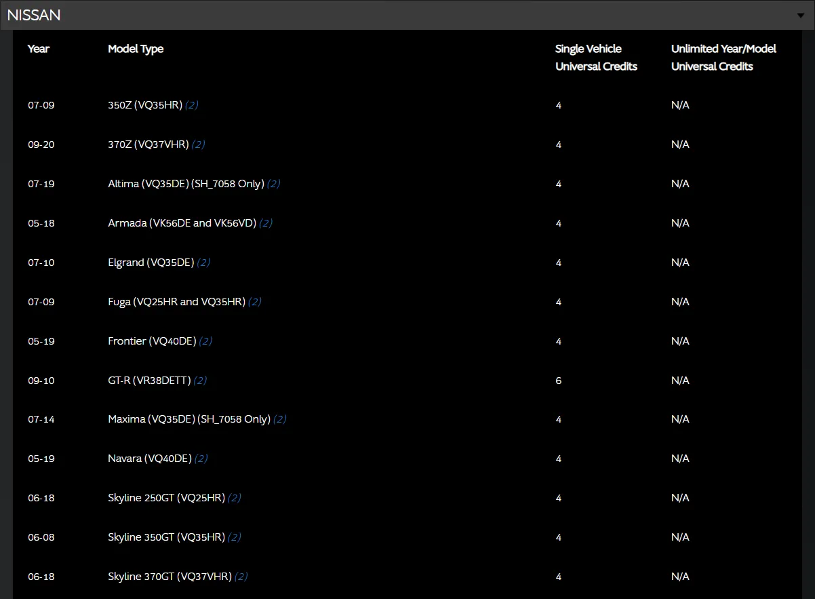Open footnote (2) beside Frontier (VQ40DE)

[x=205, y=341]
